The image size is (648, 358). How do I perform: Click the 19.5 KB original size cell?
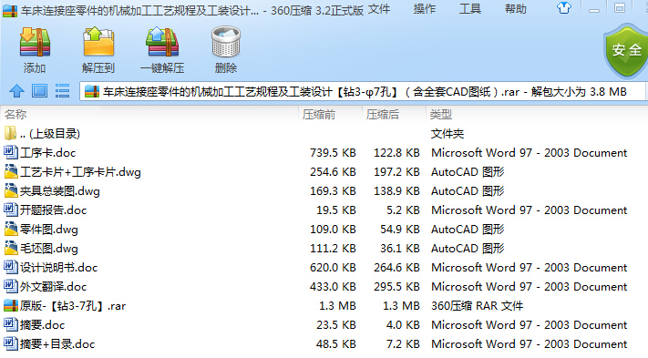pos(336,210)
